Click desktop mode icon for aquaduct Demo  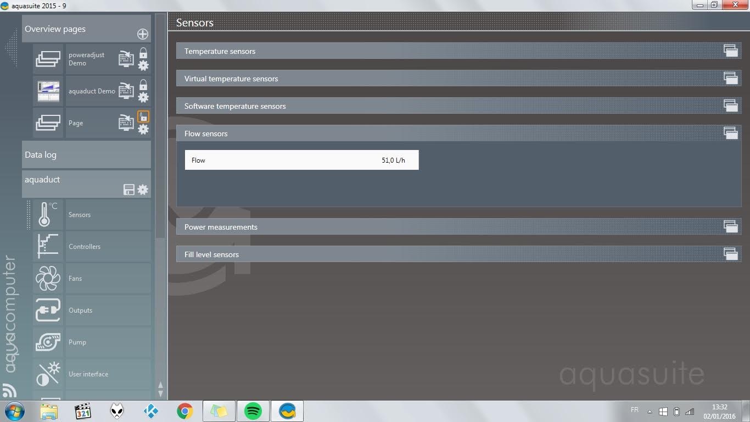pyautogui.click(x=126, y=91)
